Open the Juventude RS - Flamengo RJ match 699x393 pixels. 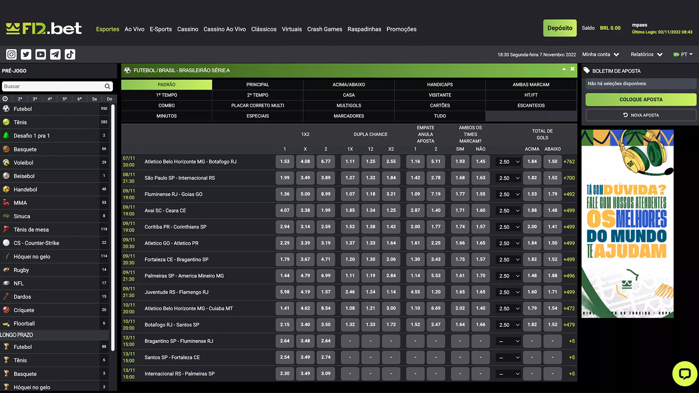coord(177,292)
